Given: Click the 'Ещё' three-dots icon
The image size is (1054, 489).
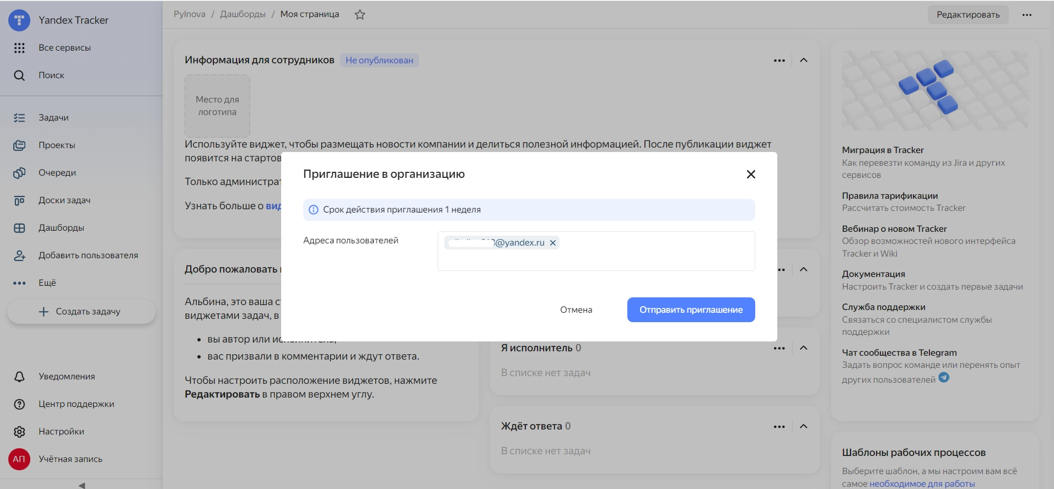Looking at the screenshot, I should (19, 283).
